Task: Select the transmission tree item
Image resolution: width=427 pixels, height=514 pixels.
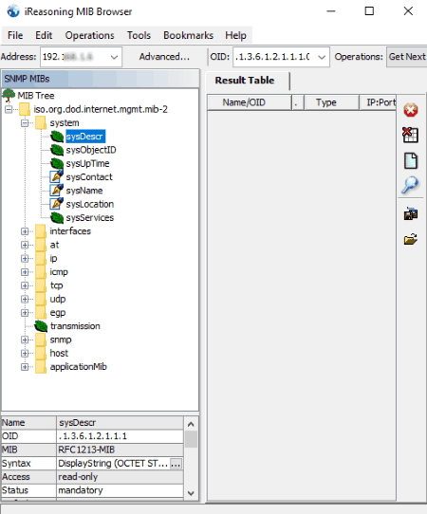Action: click(75, 326)
